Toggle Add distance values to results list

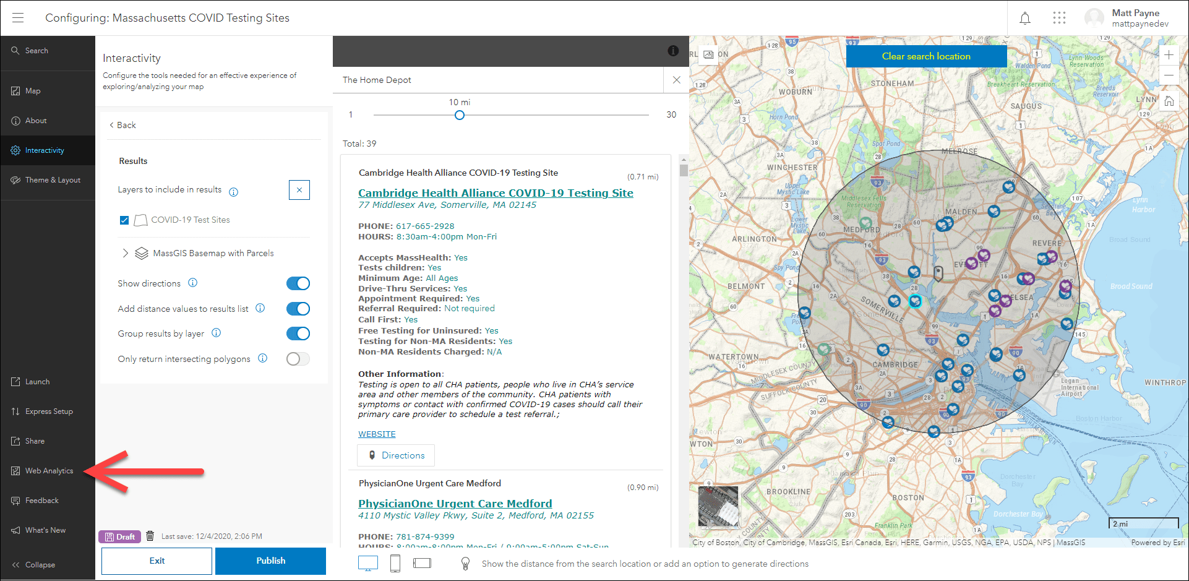298,309
